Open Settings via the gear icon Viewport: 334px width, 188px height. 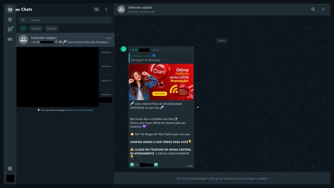[10, 168]
